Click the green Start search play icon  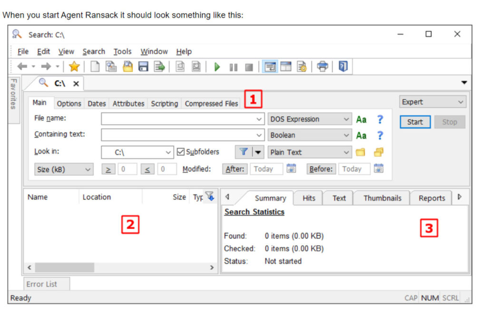pyautogui.click(x=217, y=67)
